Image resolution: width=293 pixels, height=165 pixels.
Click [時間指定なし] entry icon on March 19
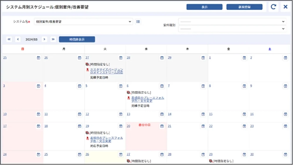pos(87,133)
